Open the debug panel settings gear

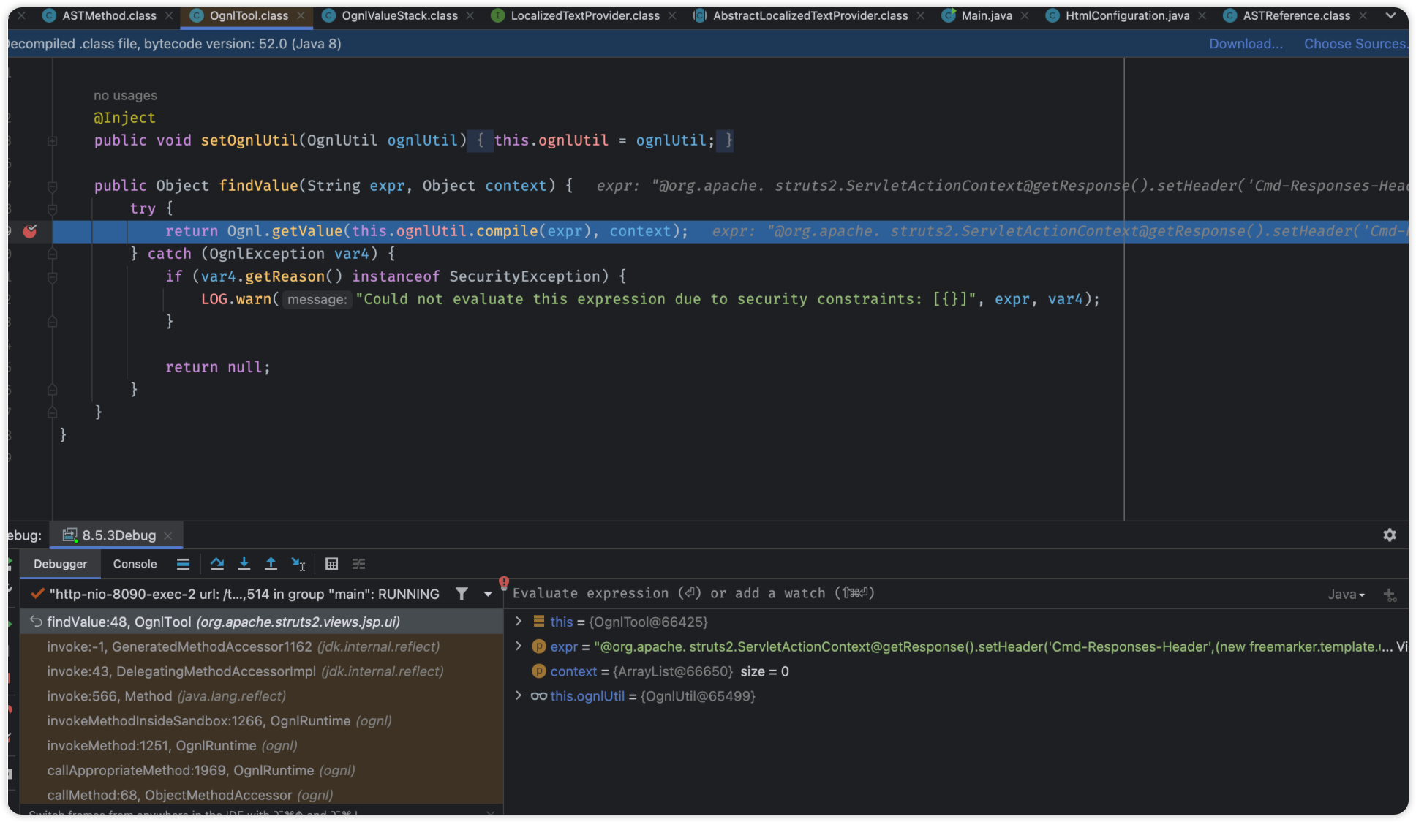[x=1390, y=535]
